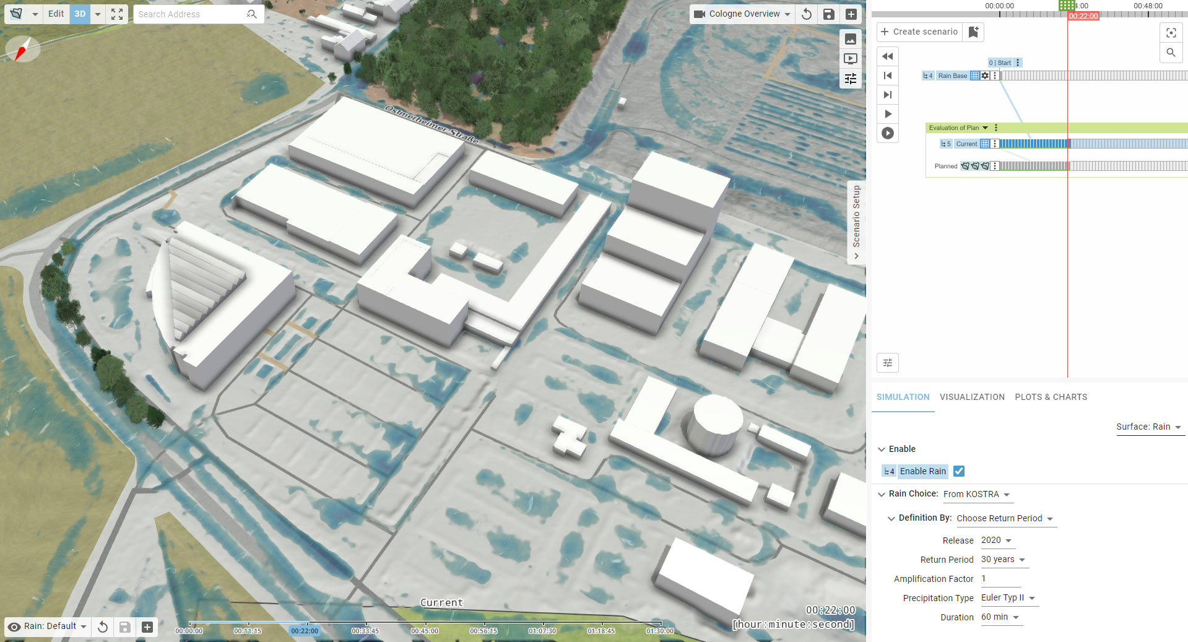Switch to the Visualization tab
This screenshot has width=1188, height=642.
click(x=972, y=397)
